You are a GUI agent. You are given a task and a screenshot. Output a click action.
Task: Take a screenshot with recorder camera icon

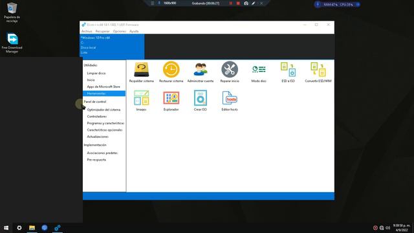click(246, 3)
